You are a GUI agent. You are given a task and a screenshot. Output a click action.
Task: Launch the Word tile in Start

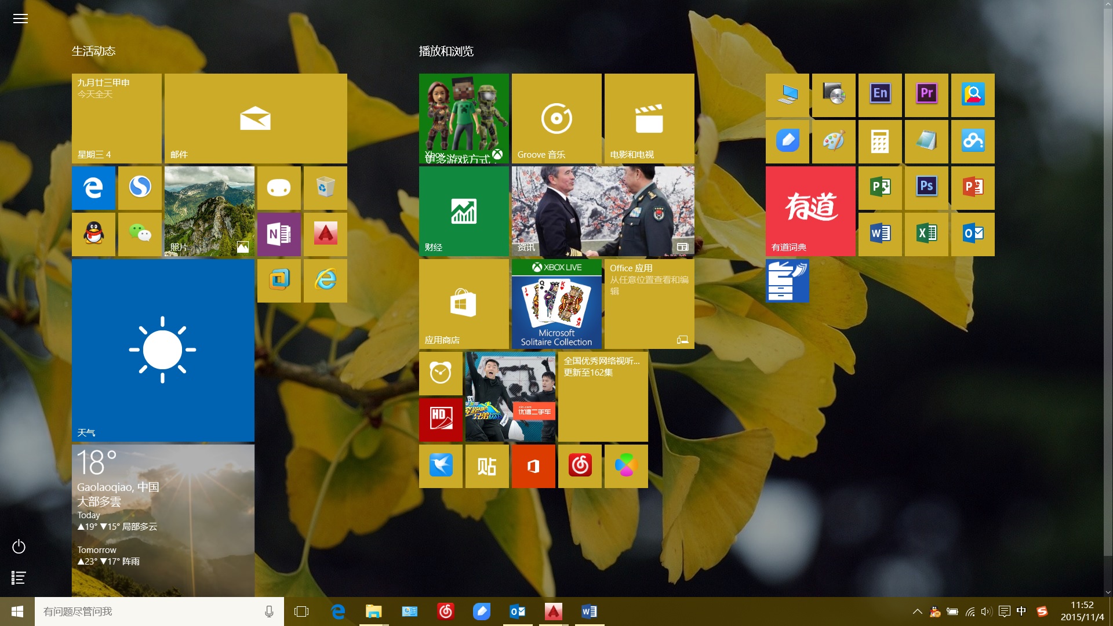pos(880,234)
